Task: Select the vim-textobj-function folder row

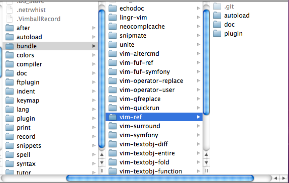Action: coord(154,171)
